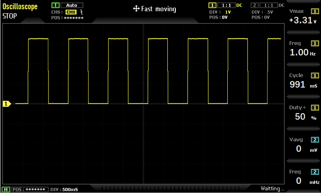
Task: Click the channel 1 DC coupling label
Action: click(x=239, y=6)
